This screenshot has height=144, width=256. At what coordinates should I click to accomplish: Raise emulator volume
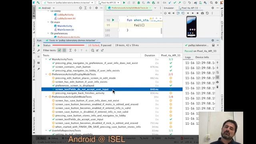[x=170, y=13]
